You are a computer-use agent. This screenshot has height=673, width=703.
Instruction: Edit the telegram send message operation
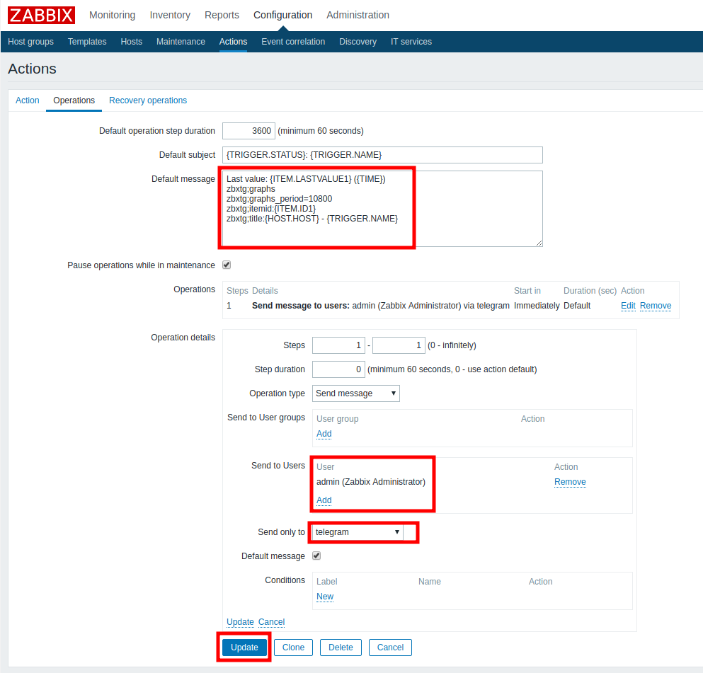coord(628,306)
